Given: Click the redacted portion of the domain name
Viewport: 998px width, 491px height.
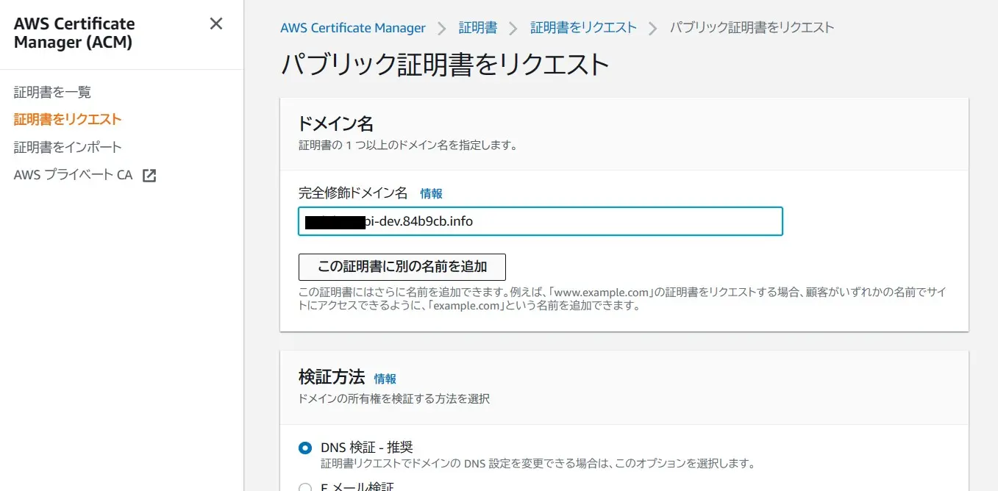Looking at the screenshot, I should pyautogui.click(x=335, y=221).
